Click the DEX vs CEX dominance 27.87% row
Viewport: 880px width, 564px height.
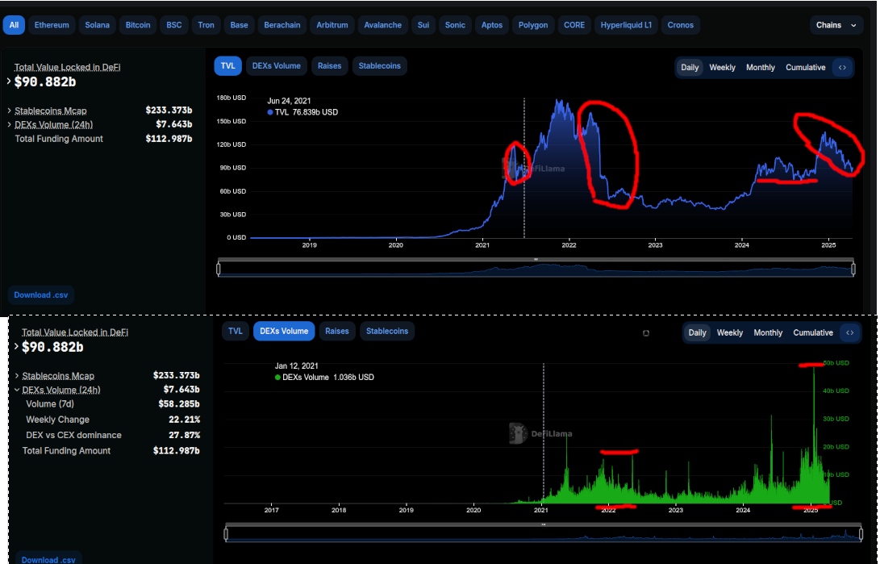(x=112, y=436)
